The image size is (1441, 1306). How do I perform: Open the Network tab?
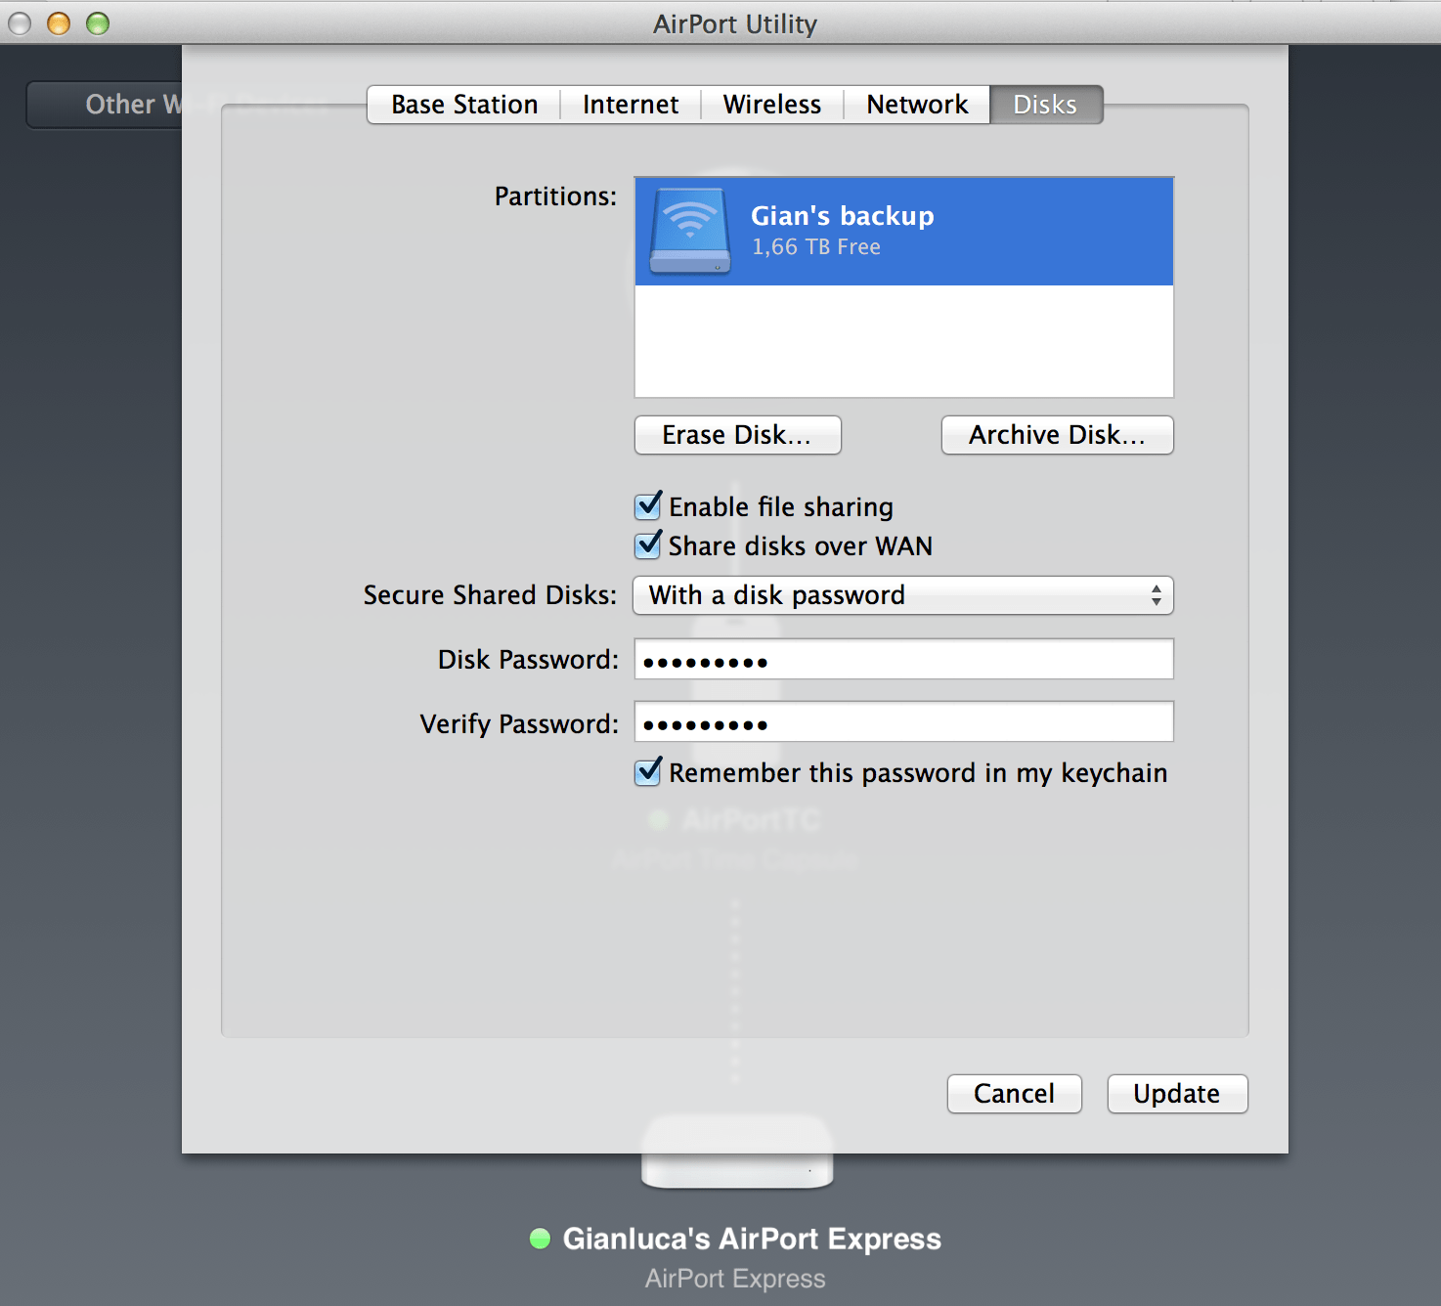click(916, 105)
